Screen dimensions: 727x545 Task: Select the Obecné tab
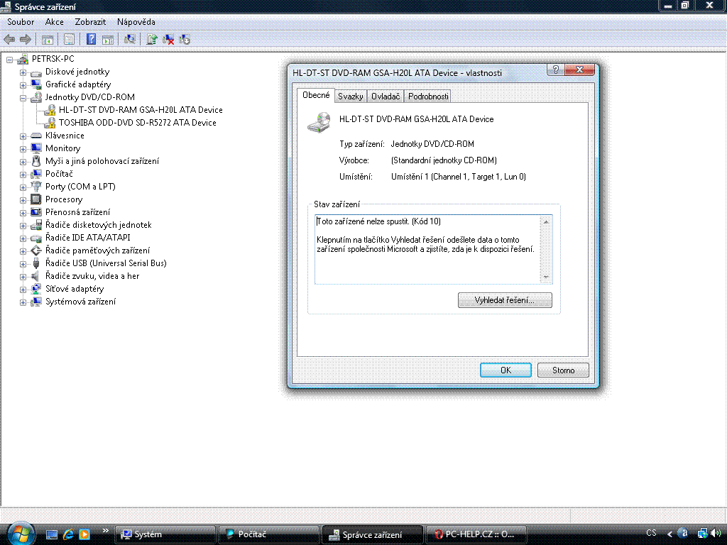coord(316,95)
